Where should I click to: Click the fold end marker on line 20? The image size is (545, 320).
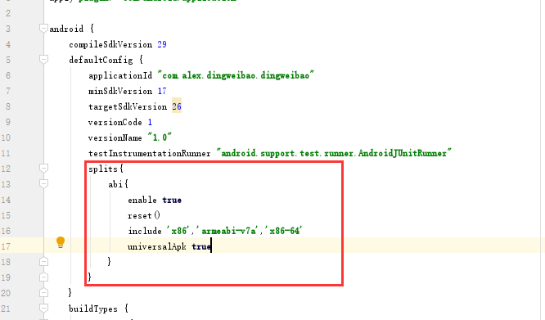(43, 293)
